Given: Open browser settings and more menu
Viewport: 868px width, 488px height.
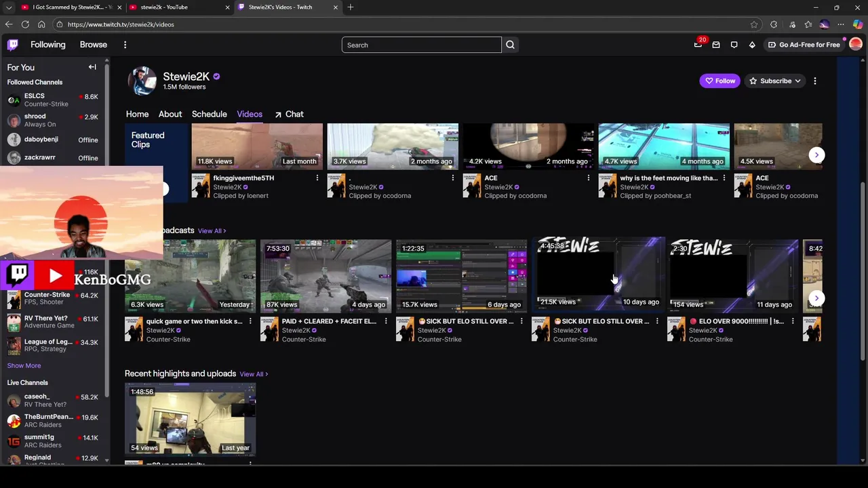Looking at the screenshot, I should click(841, 24).
